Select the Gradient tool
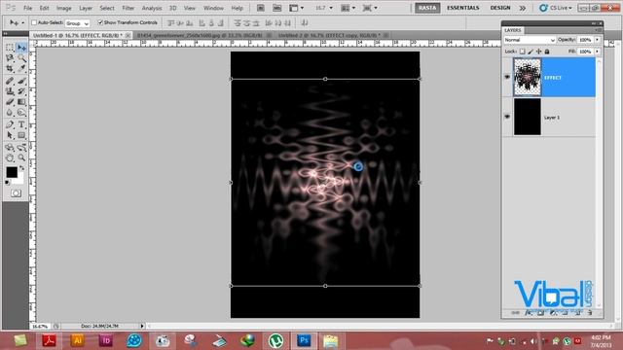 pos(21,102)
